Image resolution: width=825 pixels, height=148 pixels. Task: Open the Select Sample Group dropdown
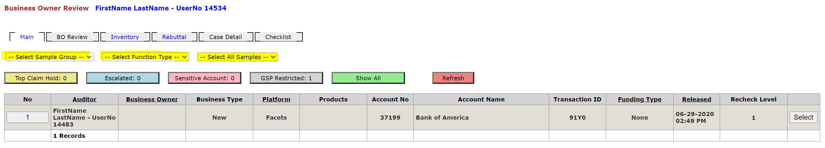50,57
